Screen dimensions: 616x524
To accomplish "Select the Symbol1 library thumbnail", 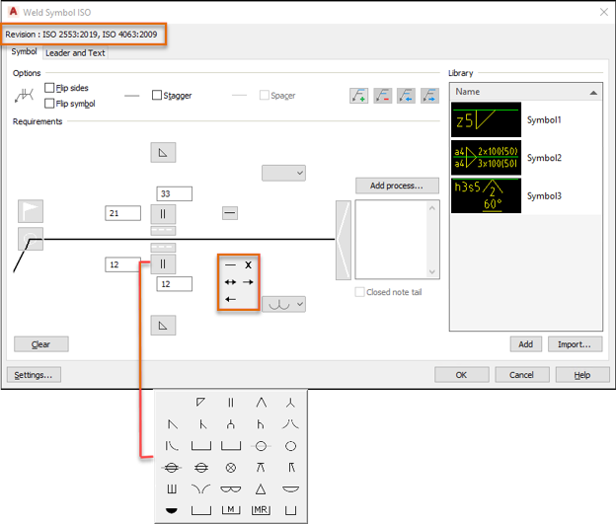I will click(486, 119).
